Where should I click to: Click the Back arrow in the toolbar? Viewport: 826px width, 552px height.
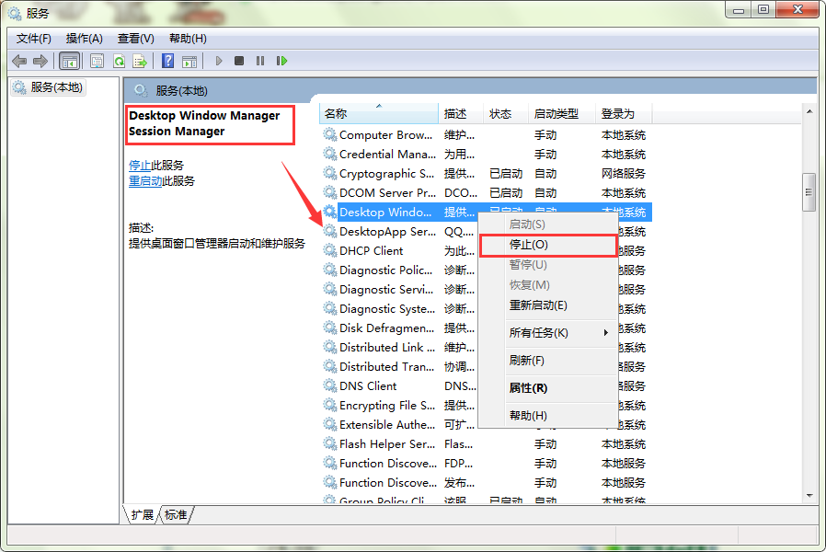19,61
